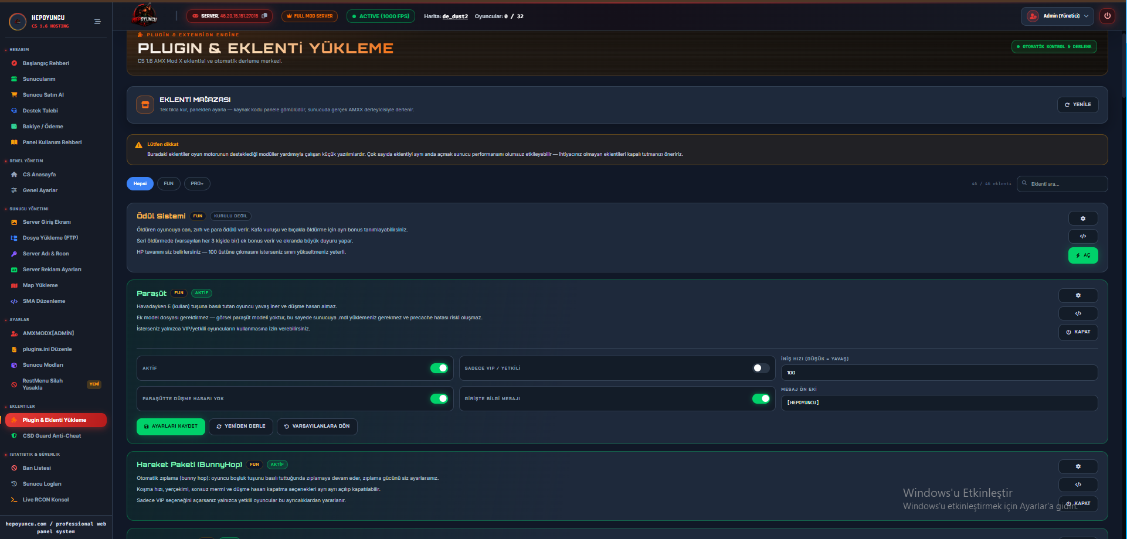Copy server IP address icon

click(264, 16)
